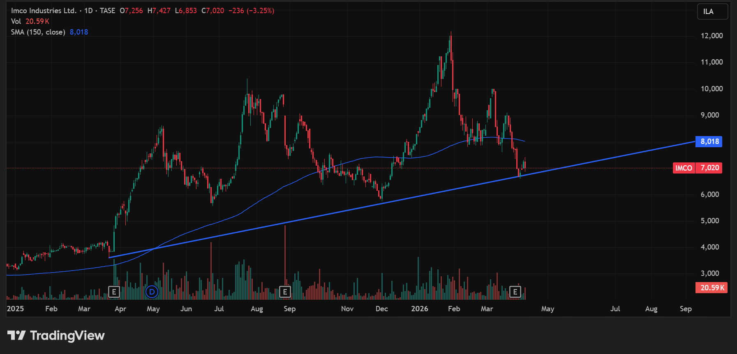Click the Apr label on the time axis
This screenshot has width=737, height=354.
point(120,309)
